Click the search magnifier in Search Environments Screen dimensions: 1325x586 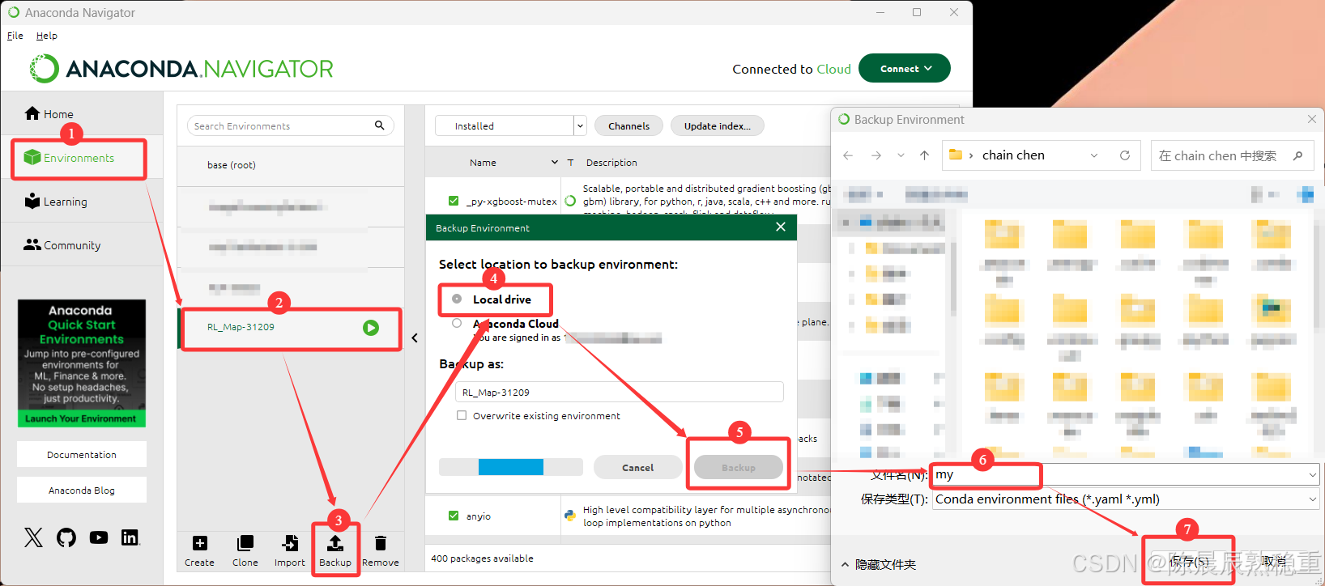point(379,125)
